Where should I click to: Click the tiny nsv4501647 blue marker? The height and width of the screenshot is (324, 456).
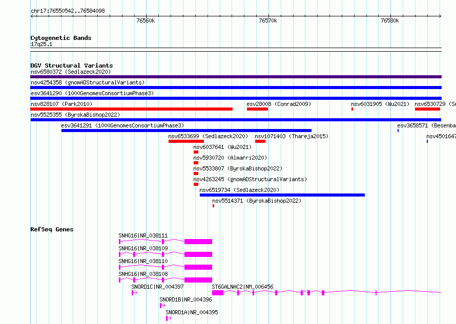(x=427, y=141)
